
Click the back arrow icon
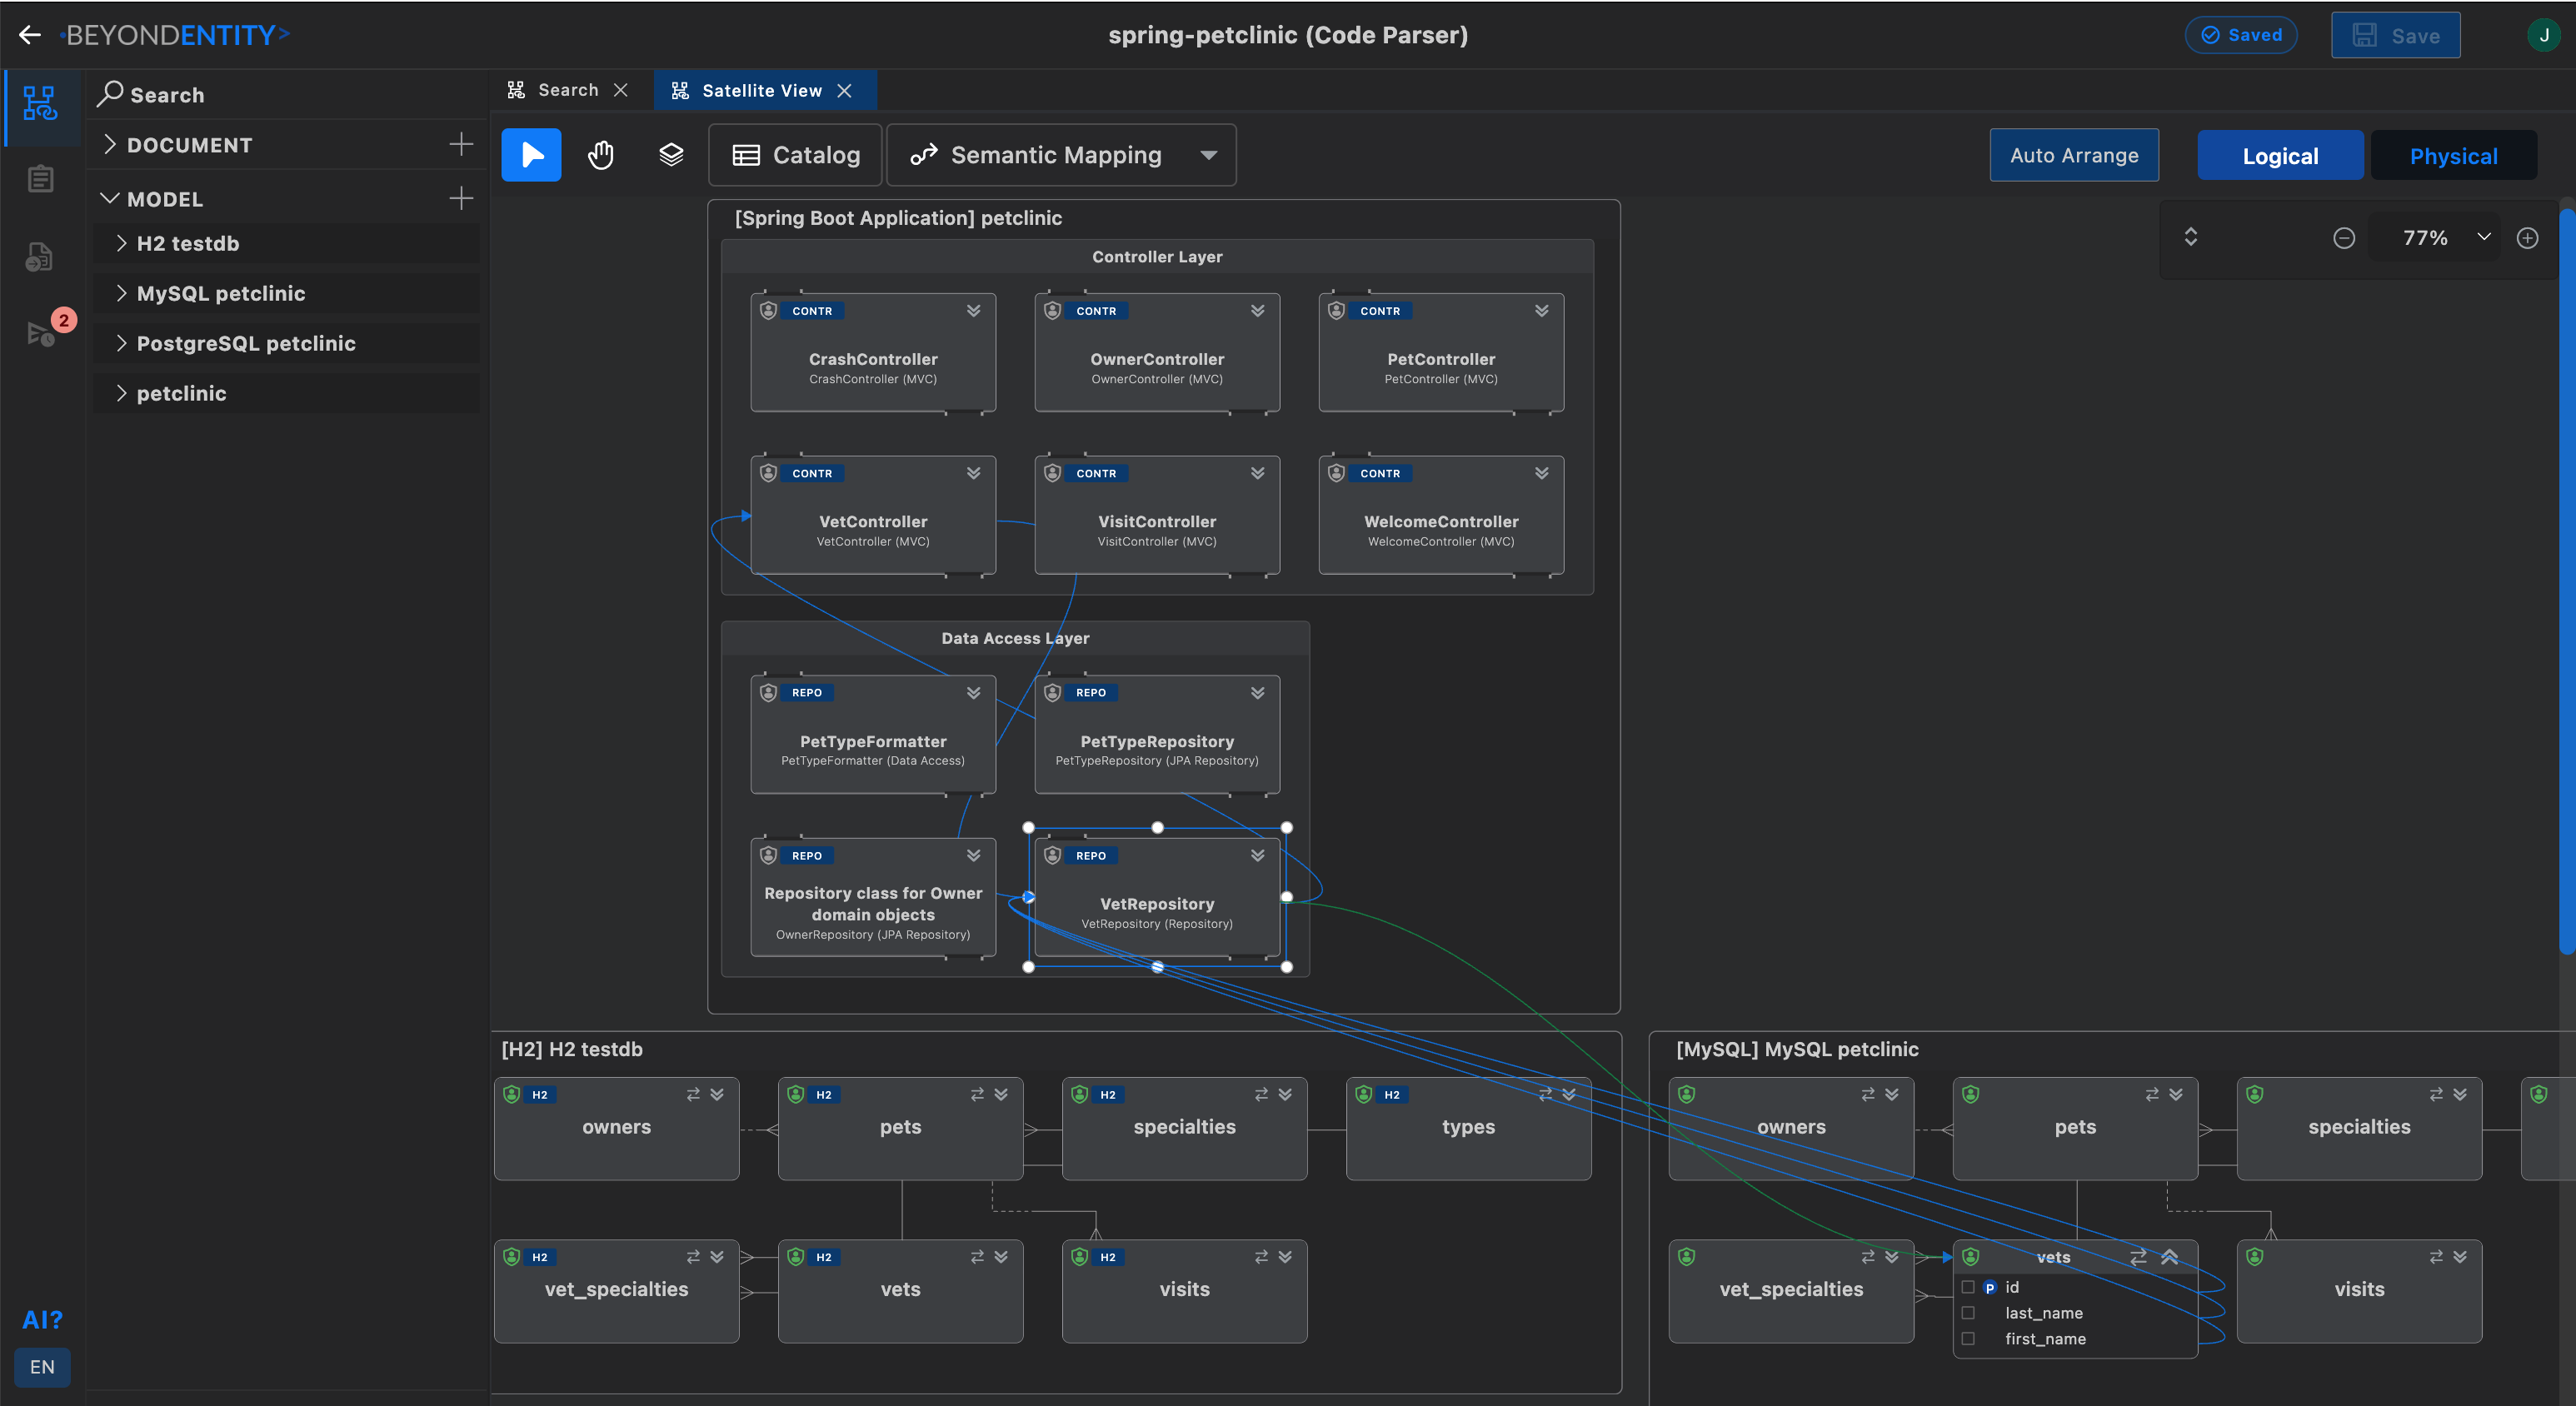click(30, 35)
